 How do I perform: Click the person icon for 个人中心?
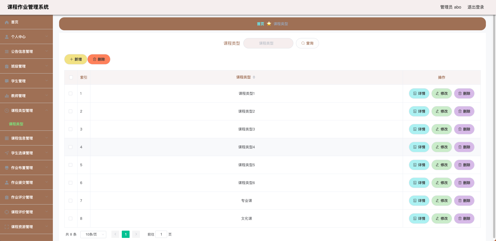pyautogui.click(x=7, y=37)
